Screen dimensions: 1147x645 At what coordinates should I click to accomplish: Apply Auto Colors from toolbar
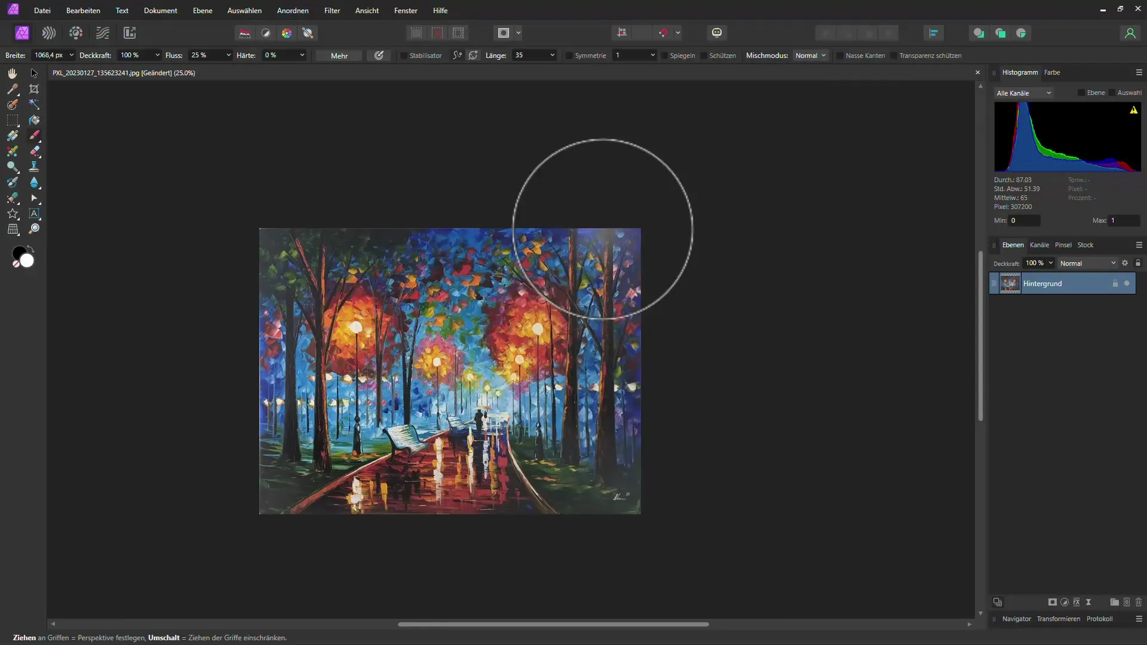(x=287, y=33)
